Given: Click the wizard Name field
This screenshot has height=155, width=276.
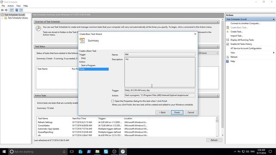Looking at the screenshot, I should (x=160, y=54).
